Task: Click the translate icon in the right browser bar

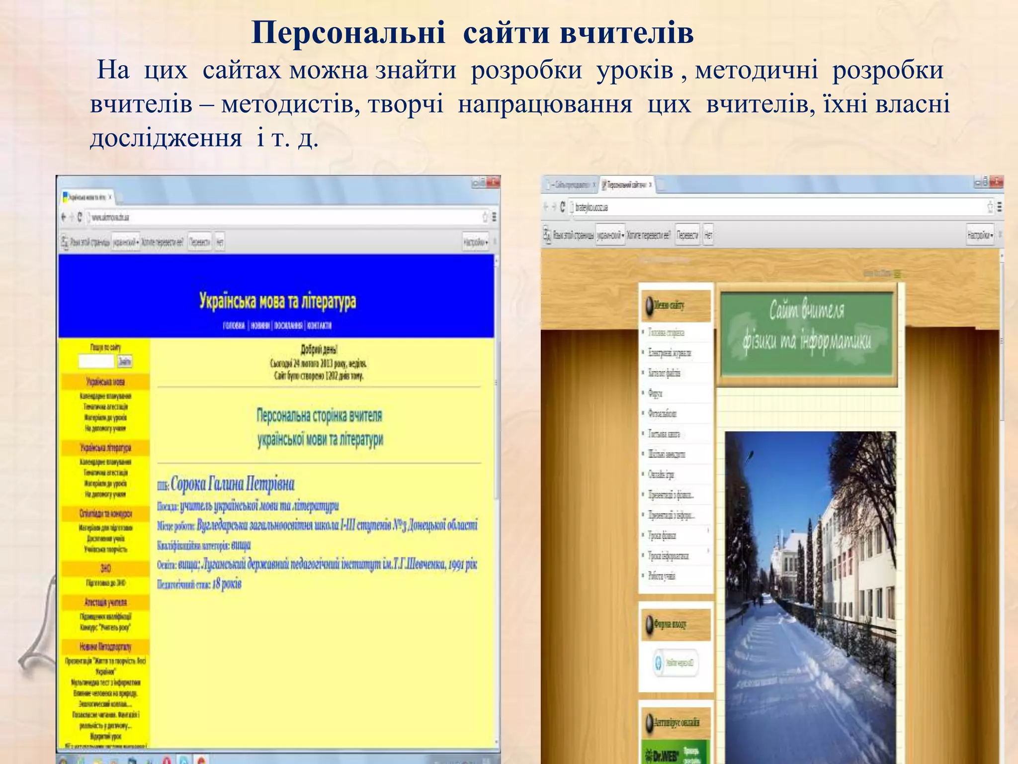Action: tap(547, 234)
